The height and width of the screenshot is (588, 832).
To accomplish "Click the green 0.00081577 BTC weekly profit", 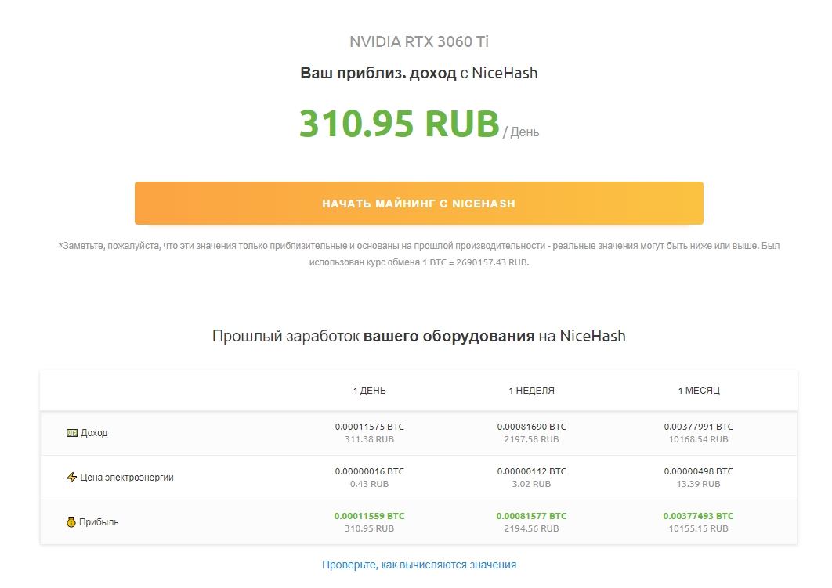I will (531, 516).
